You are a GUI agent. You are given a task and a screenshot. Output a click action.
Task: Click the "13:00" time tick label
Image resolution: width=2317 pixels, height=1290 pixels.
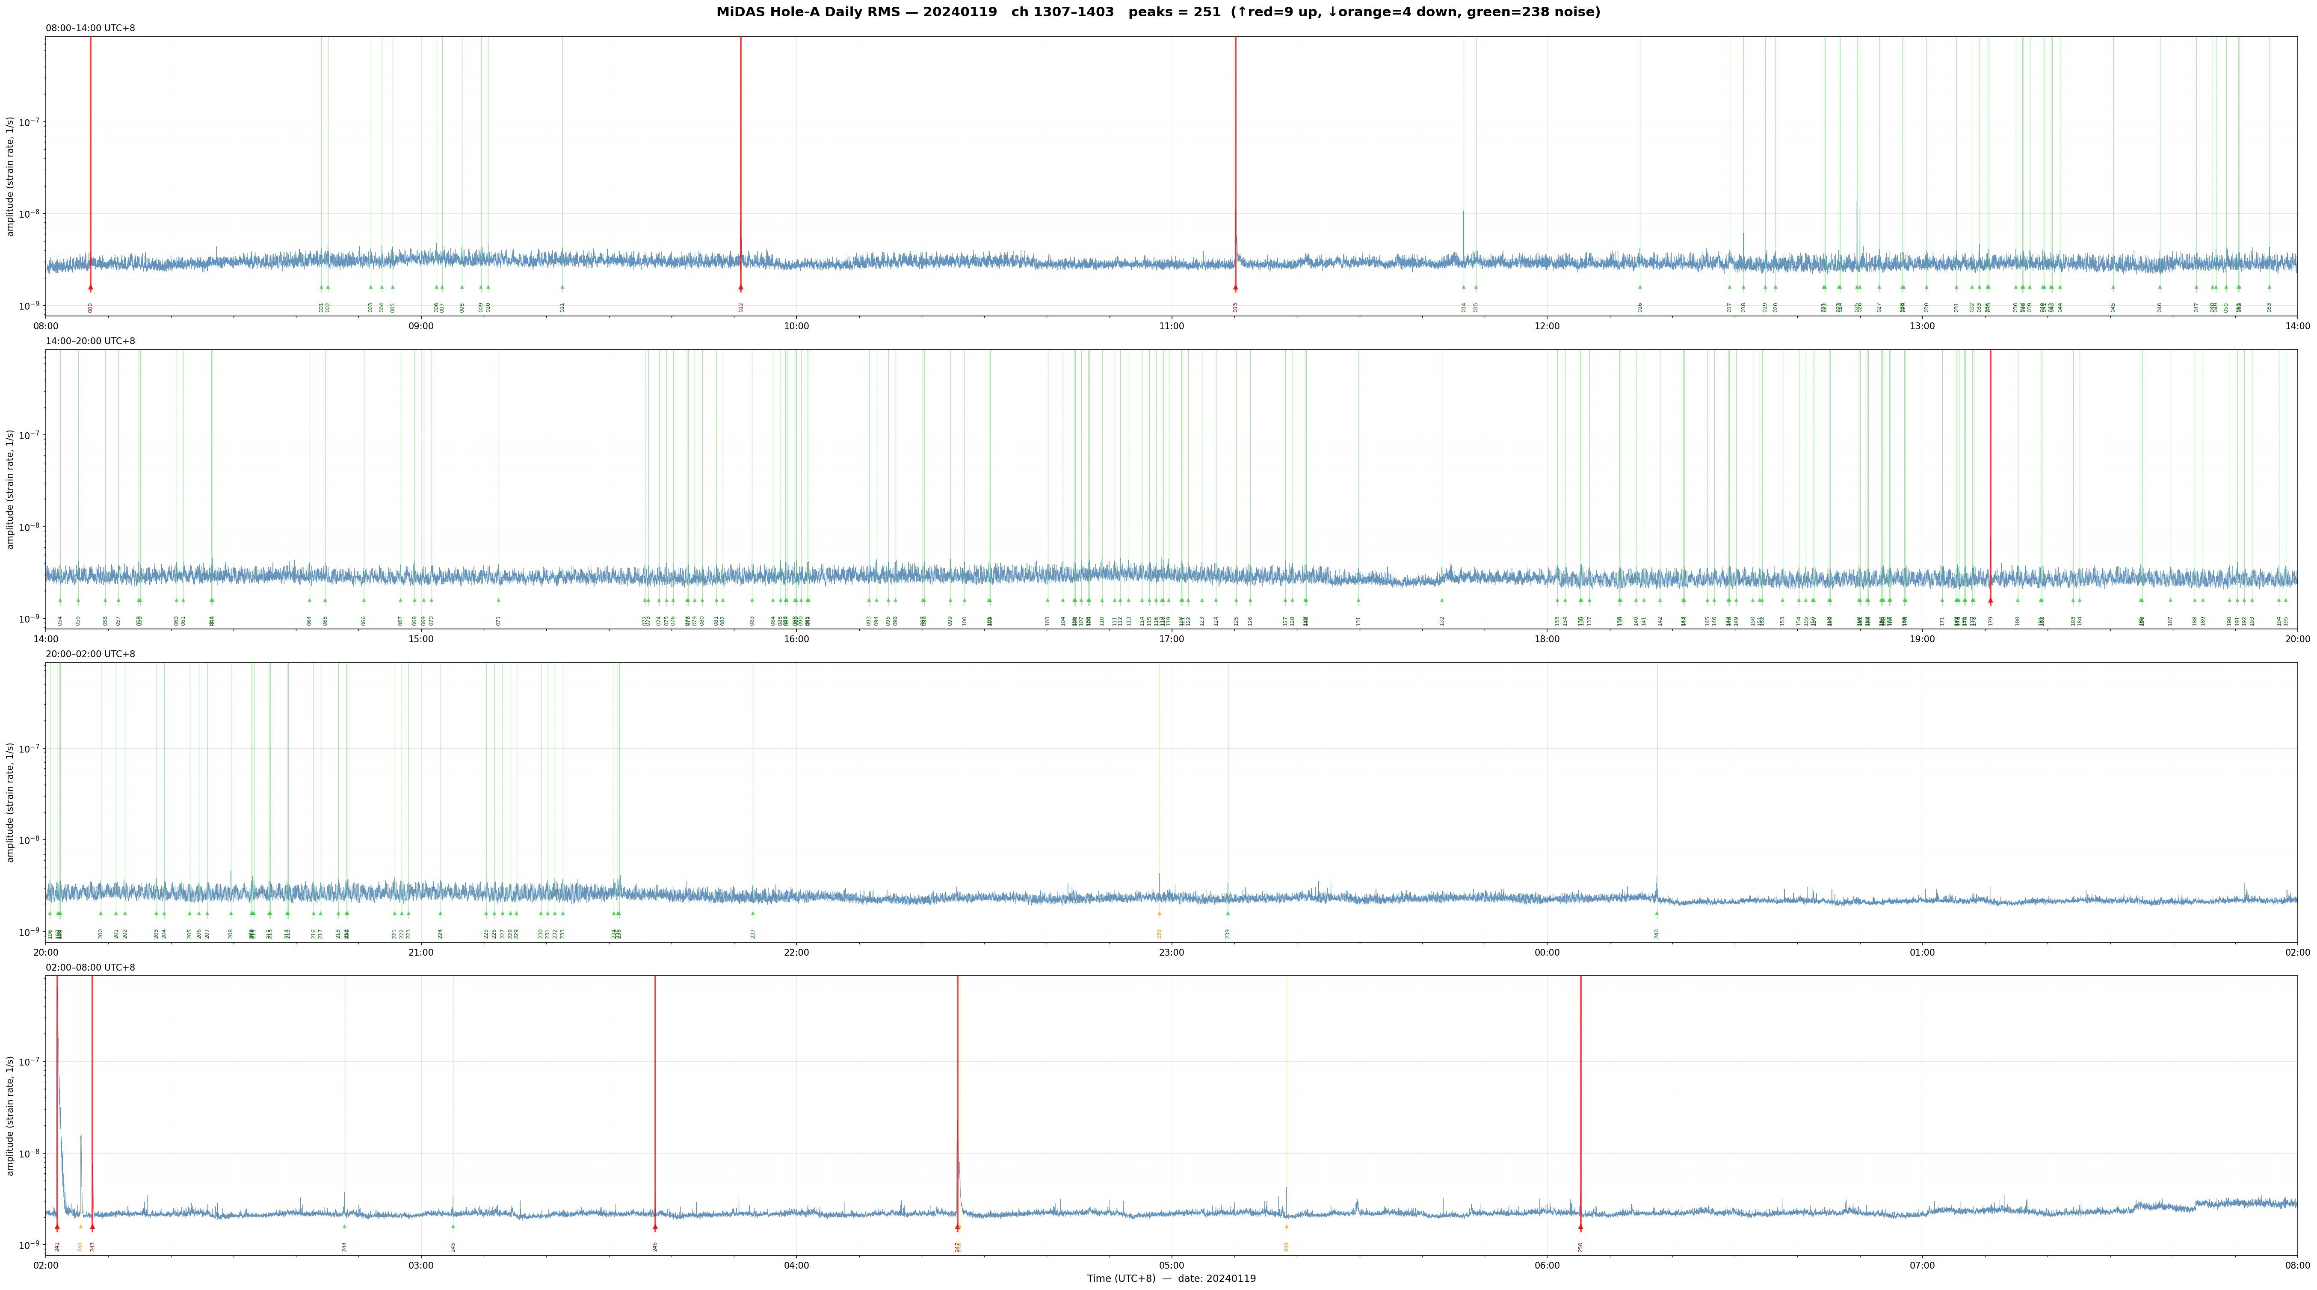(1922, 325)
